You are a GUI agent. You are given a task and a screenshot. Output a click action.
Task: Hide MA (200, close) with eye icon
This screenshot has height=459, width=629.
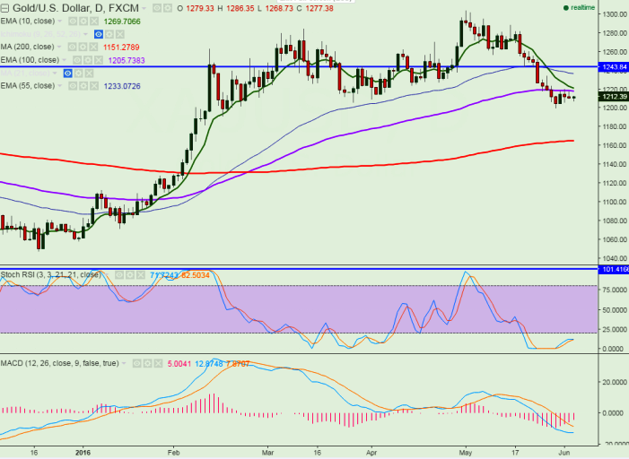tap(72, 48)
